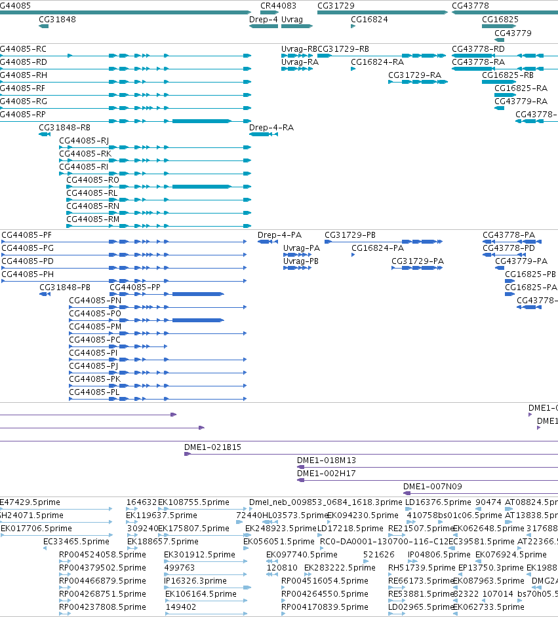Screen dimensions: 558x617
Task: Select the CG44085-PH protein label
Action: point(28,274)
